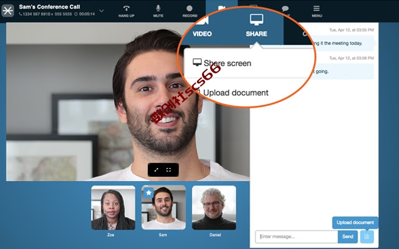This screenshot has width=399, height=249.
Task: Click the conference app logo icon
Action: click(x=8, y=11)
